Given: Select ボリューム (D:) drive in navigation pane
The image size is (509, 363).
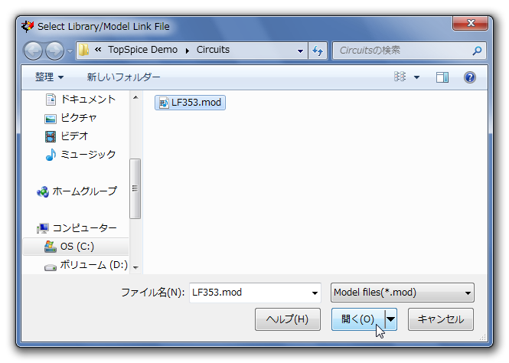Looking at the screenshot, I should [86, 265].
